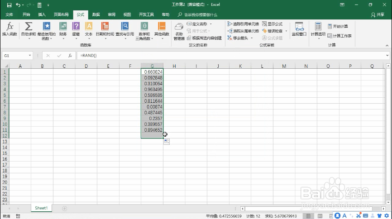Open the Recently Used functions list
This screenshot has width=392, height=219.
pyautogui.click(x=47, y=30)
